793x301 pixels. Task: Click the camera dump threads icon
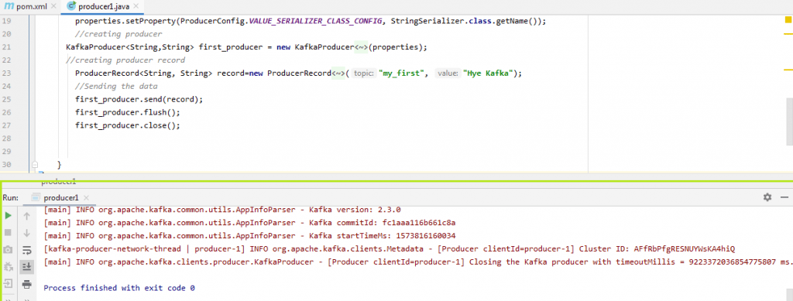click(8, 250)
